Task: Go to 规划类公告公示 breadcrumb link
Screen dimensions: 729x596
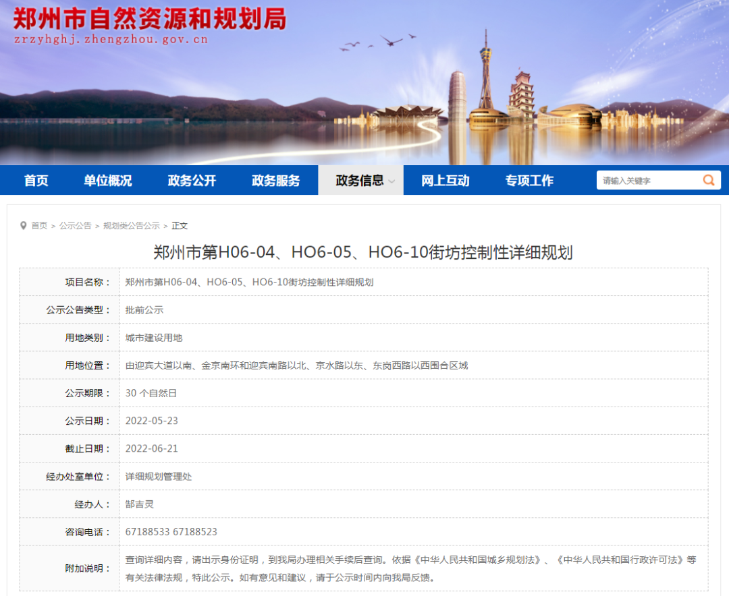Action: coord(132,226)
